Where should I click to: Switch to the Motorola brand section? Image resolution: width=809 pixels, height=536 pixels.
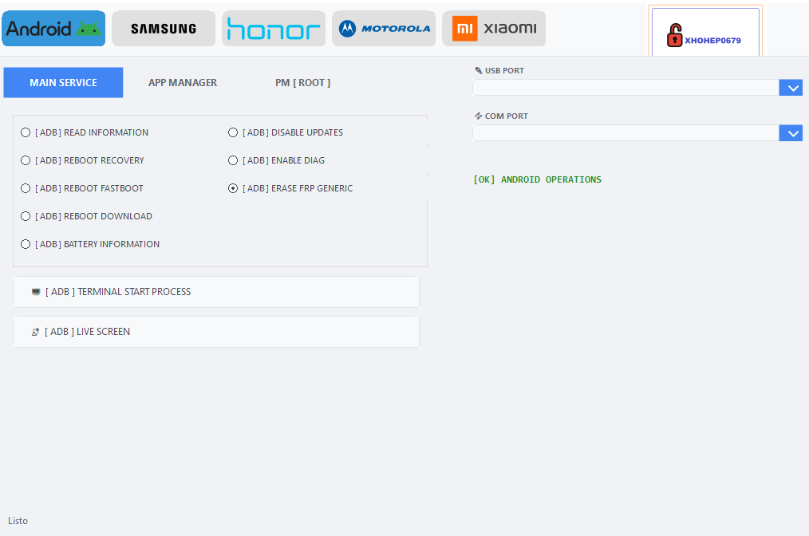tap(384, 29)
